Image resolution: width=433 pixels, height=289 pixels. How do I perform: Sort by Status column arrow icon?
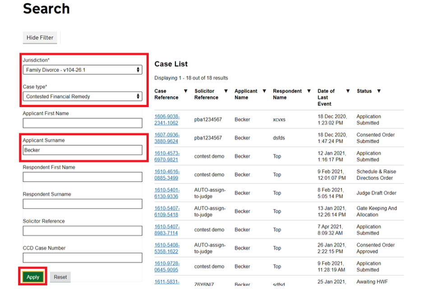point(379,91)
